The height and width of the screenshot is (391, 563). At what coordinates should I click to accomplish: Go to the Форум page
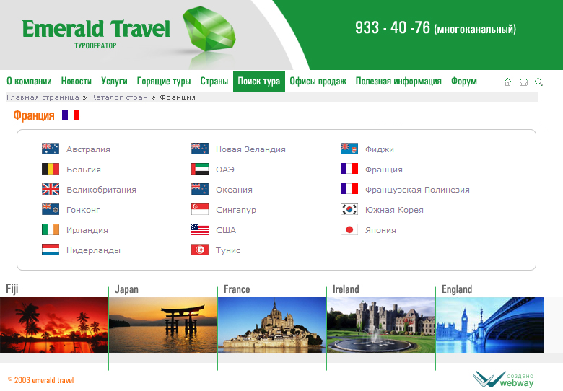pos(464,81)
